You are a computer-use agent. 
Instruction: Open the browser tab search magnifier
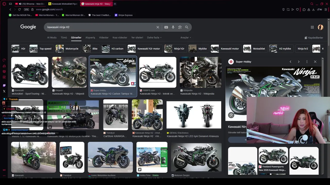312,4
